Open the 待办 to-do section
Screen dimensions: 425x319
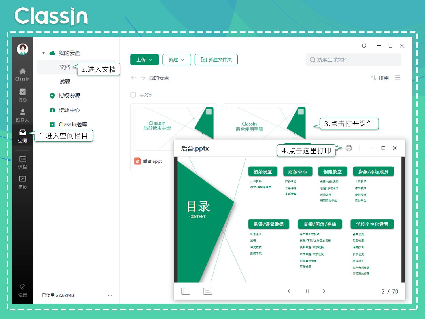point(22,95)
